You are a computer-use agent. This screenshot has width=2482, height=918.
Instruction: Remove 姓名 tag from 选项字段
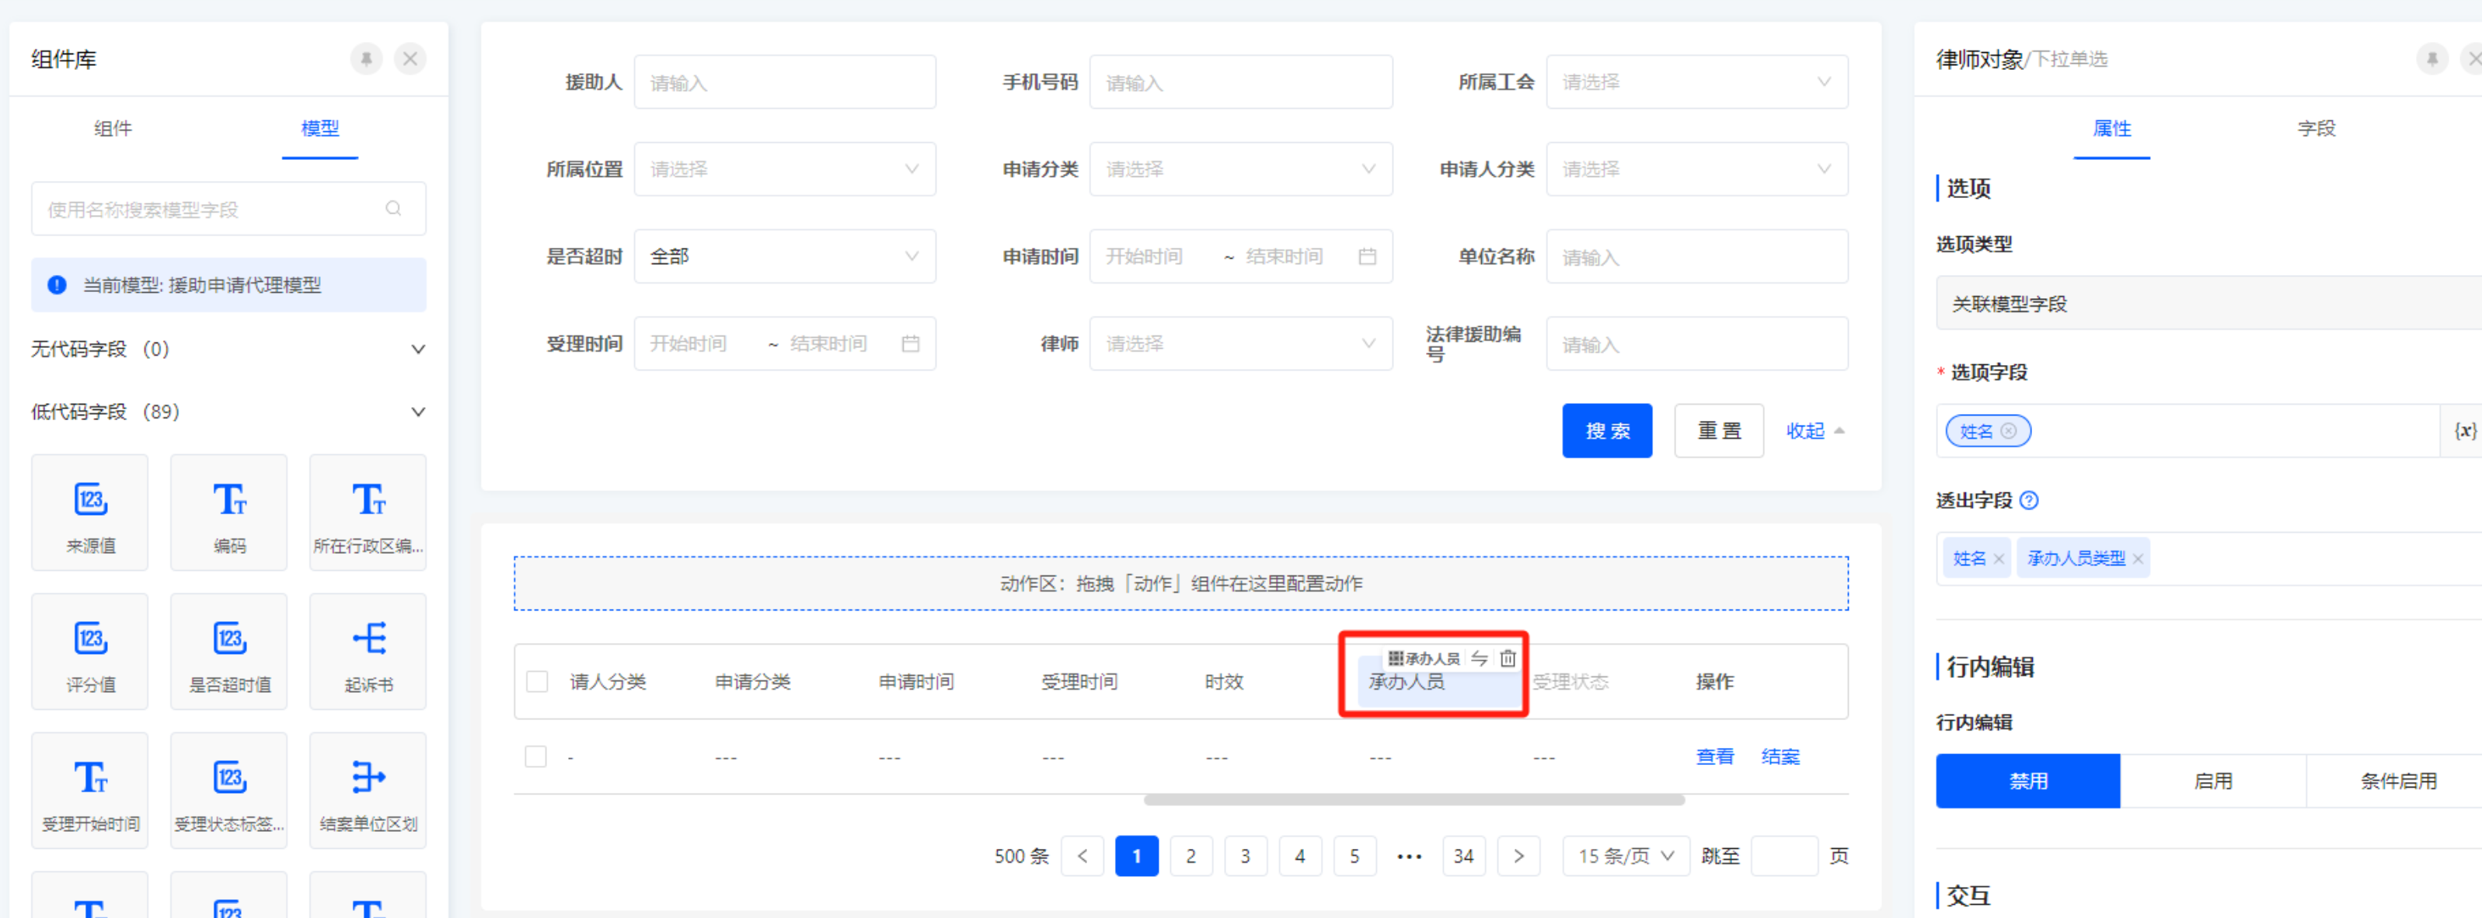coord(2008,432)
